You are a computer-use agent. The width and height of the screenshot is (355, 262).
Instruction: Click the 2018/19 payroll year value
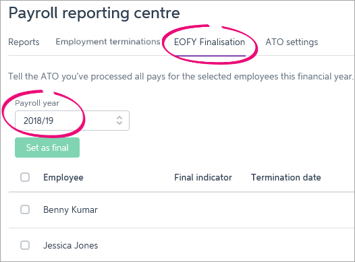point(38,121)
